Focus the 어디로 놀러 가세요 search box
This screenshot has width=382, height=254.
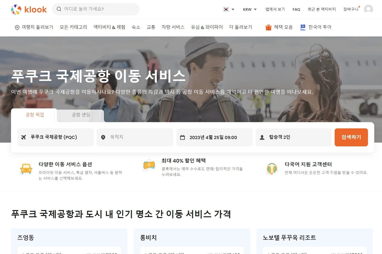tap(99, 9)
